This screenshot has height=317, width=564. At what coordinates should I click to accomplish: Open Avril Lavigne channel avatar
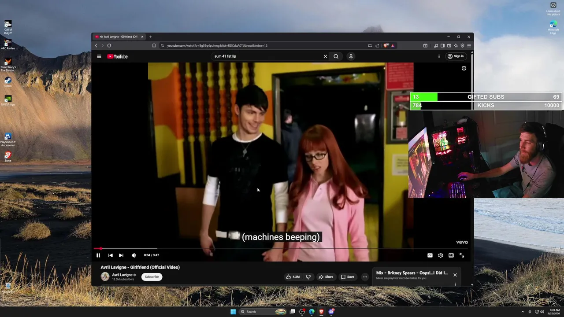click(105, 276)
